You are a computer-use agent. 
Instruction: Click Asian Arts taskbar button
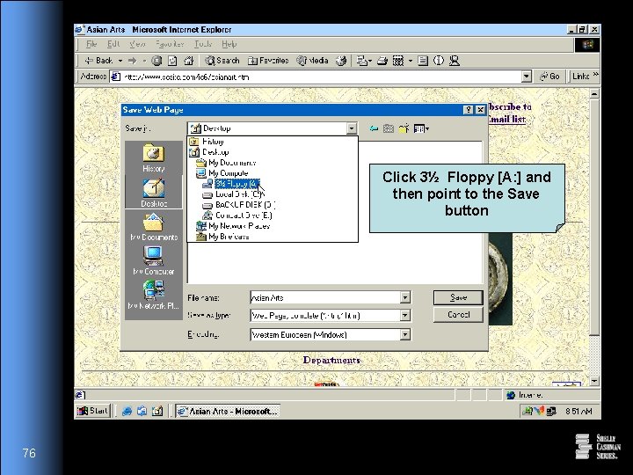(228, 411)
